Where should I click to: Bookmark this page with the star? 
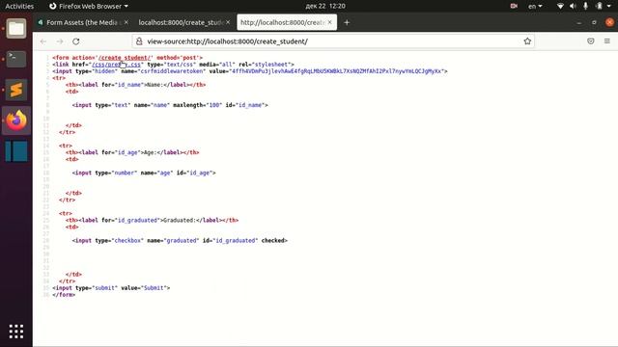tap(527, 41)
